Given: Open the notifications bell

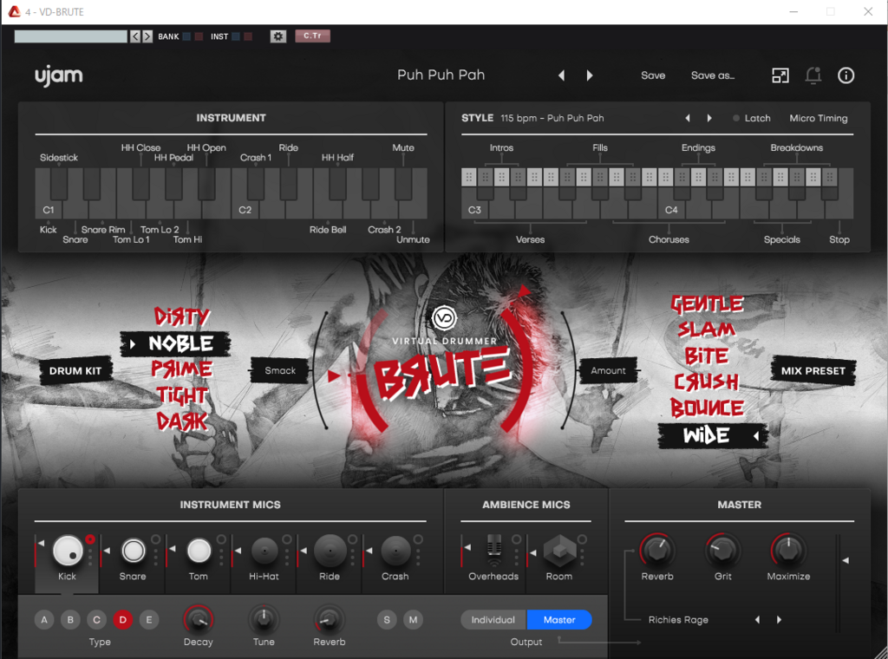Looking at the screenshot, I should point(813,75).
